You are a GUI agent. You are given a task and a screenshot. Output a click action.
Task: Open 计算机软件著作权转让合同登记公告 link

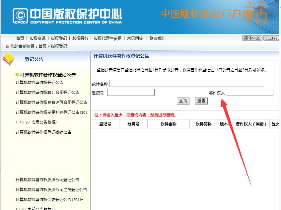[x=47, y=93]
